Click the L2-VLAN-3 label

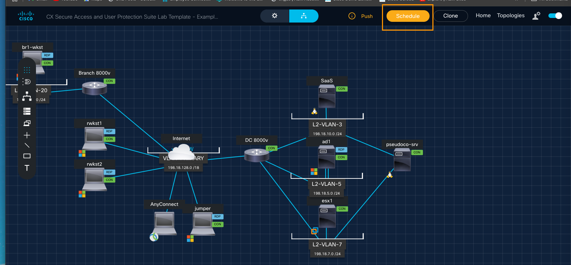click(x=327, y=124)
